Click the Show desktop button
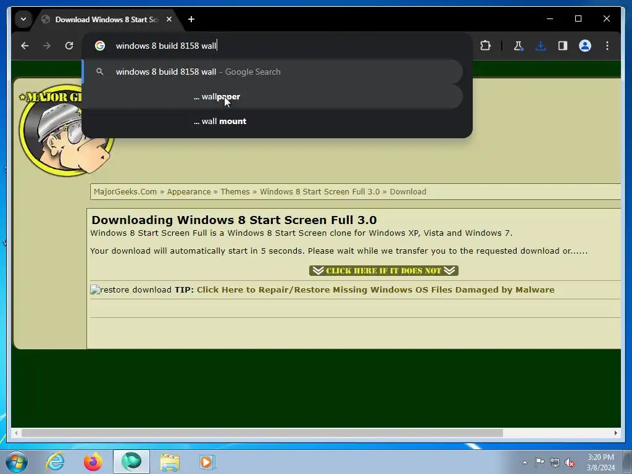632x474 pixels. (628, 462)
